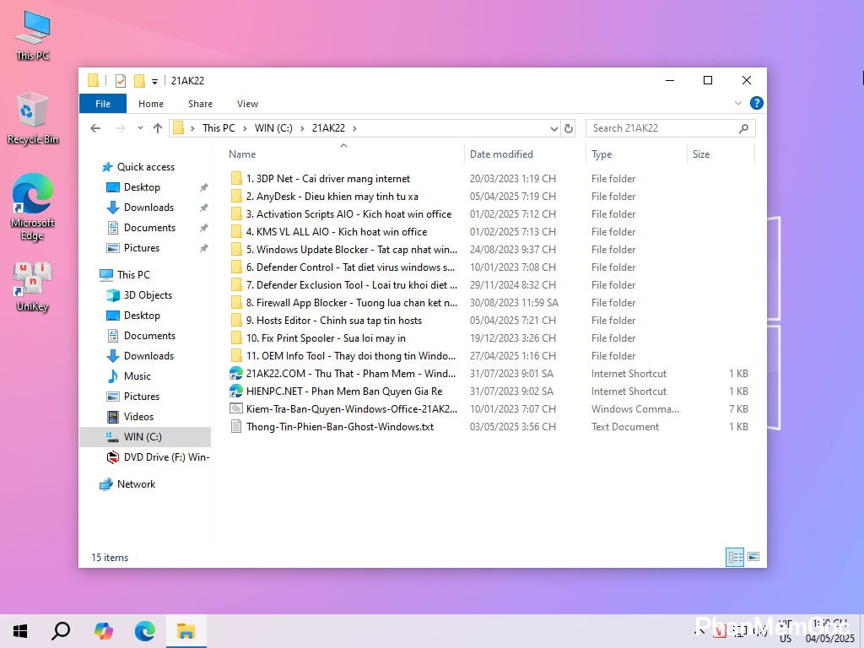864x648 pixels.
Task: Launch Copilot from the taskbar
Action: (x=104, y=631)
